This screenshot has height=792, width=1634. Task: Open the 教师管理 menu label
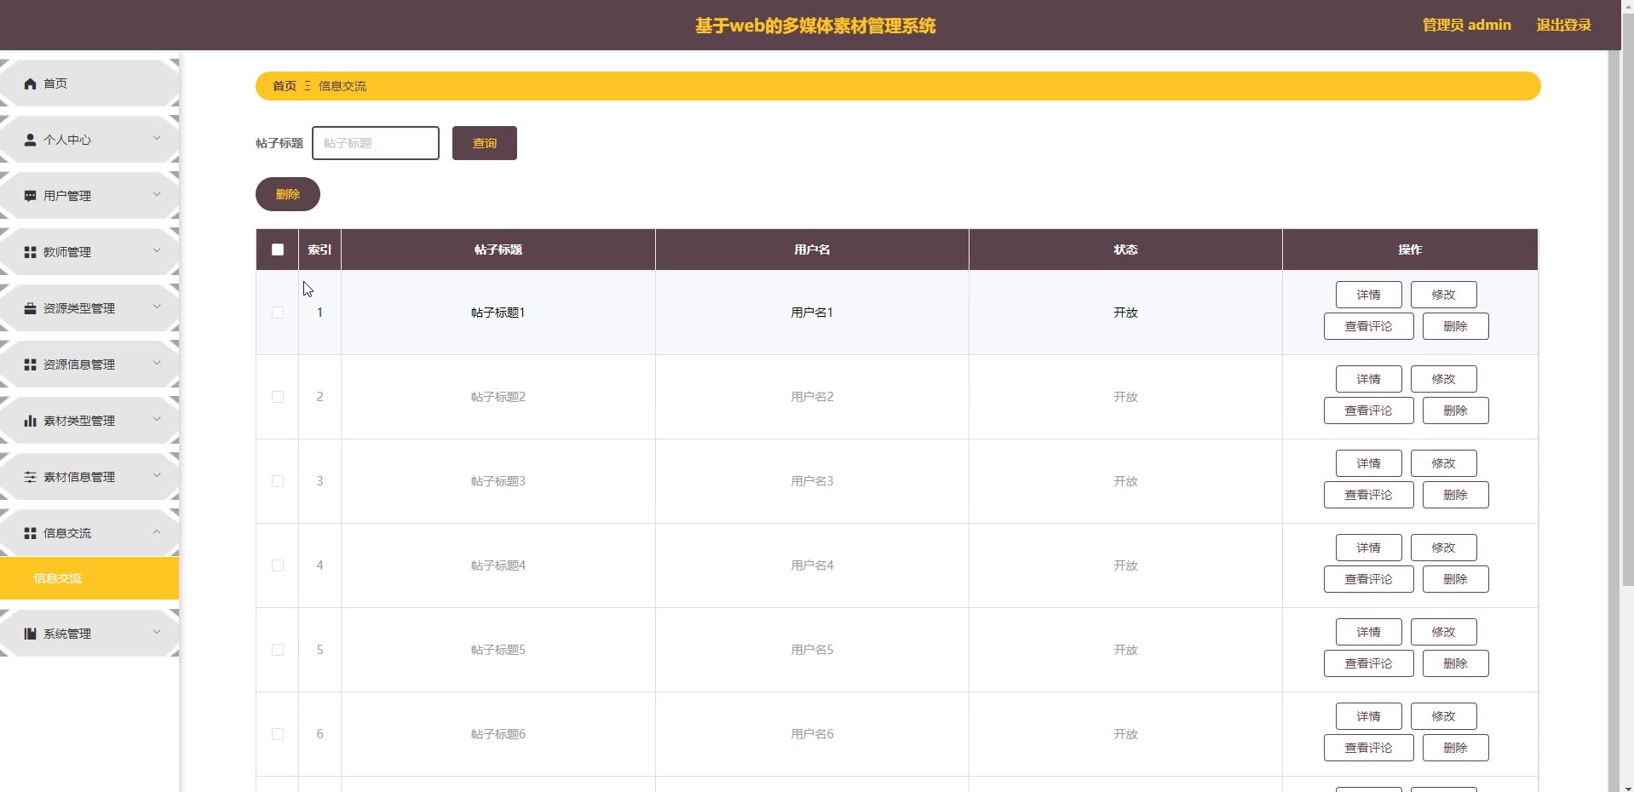(67, 252)
